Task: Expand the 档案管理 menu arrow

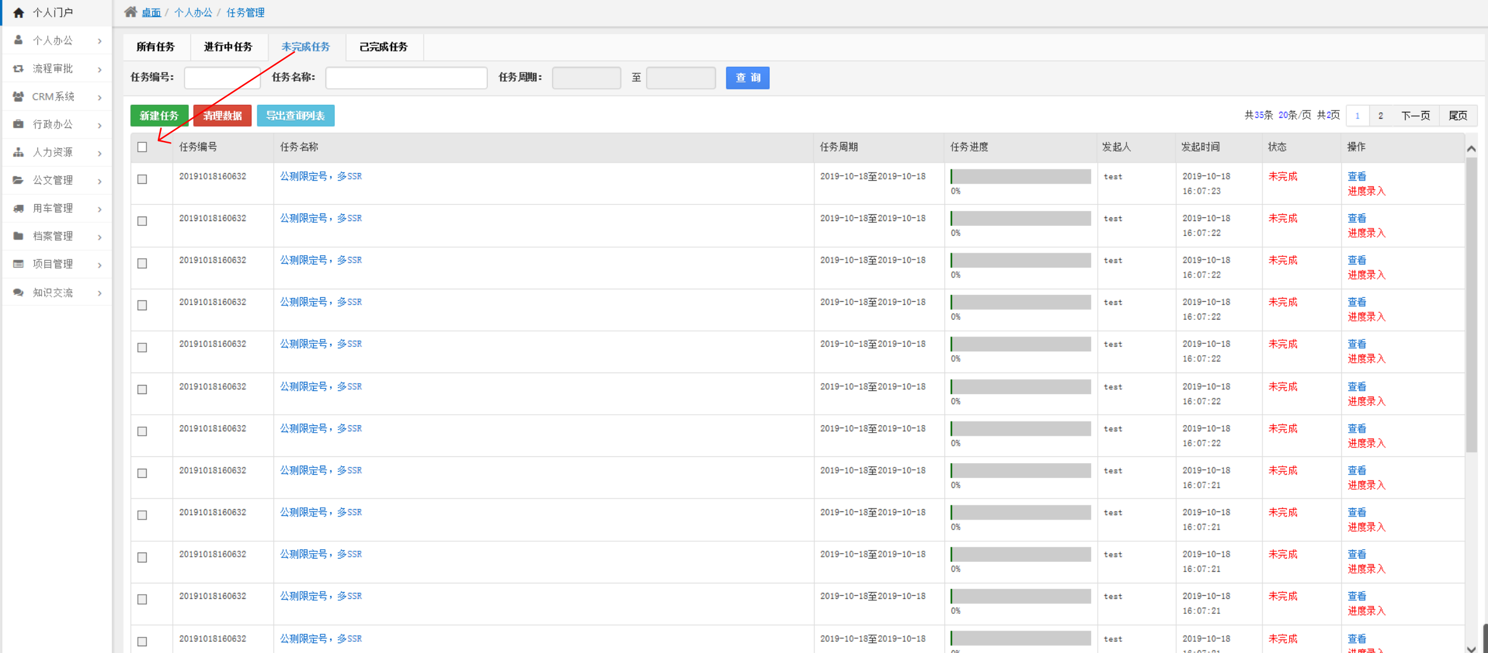Action: click(x=99, y=236)
